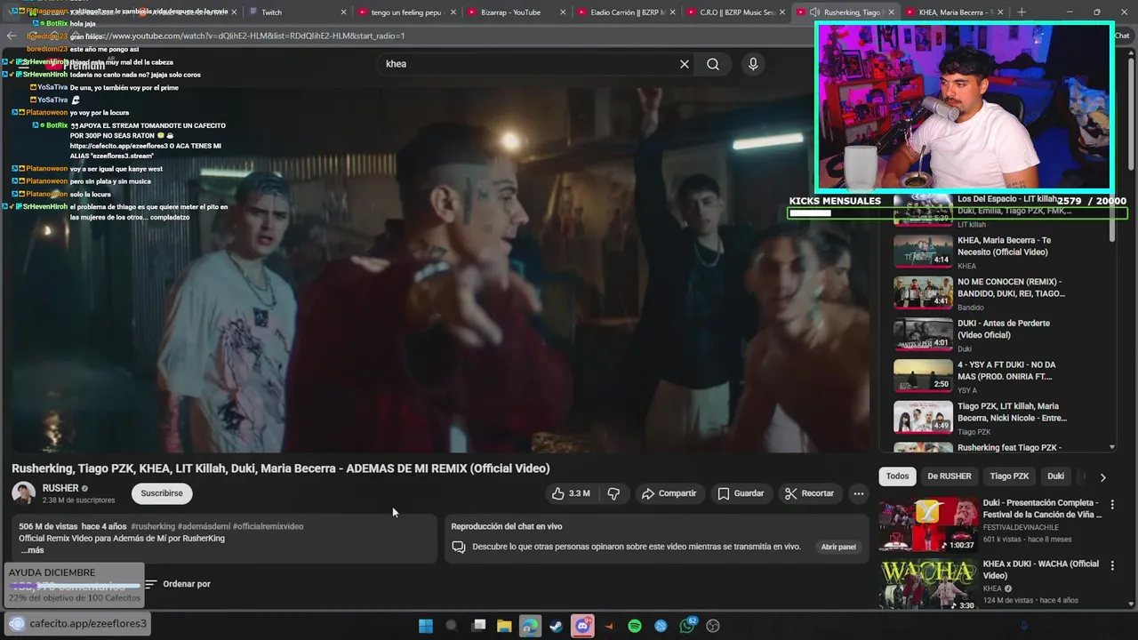Switch to C.R.O BZRP Music Sessions tab
This screenshot has width=1138, height=640.
(733, 12)
